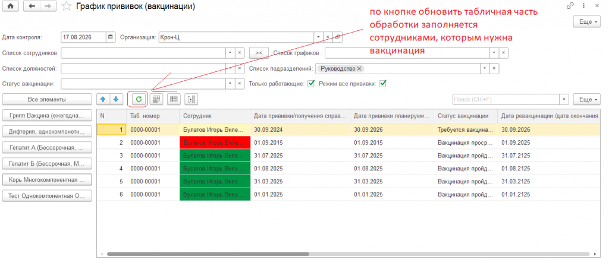609x263 pixels.
Task: Sort by Таб. номер column header
Action: pos(153,116)
